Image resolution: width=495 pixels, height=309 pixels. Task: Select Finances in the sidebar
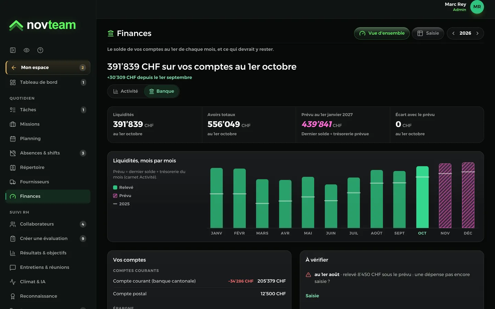point(48,196)
